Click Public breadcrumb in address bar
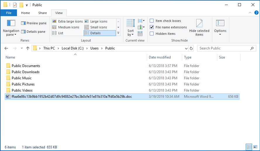 pos(110,48)
